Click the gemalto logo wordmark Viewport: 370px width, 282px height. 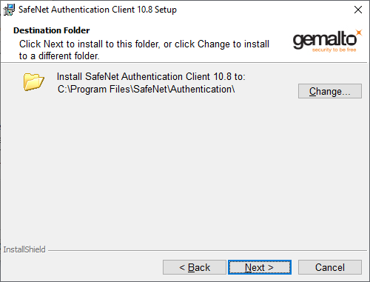[x=325, y=40]
